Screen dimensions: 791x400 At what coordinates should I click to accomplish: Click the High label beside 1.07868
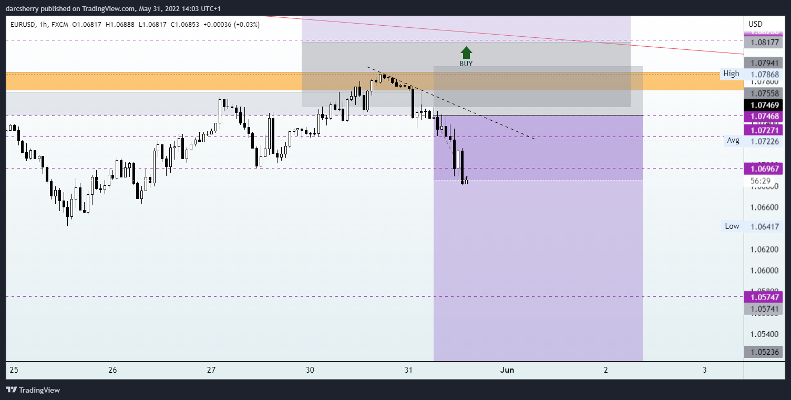[731, 73]
